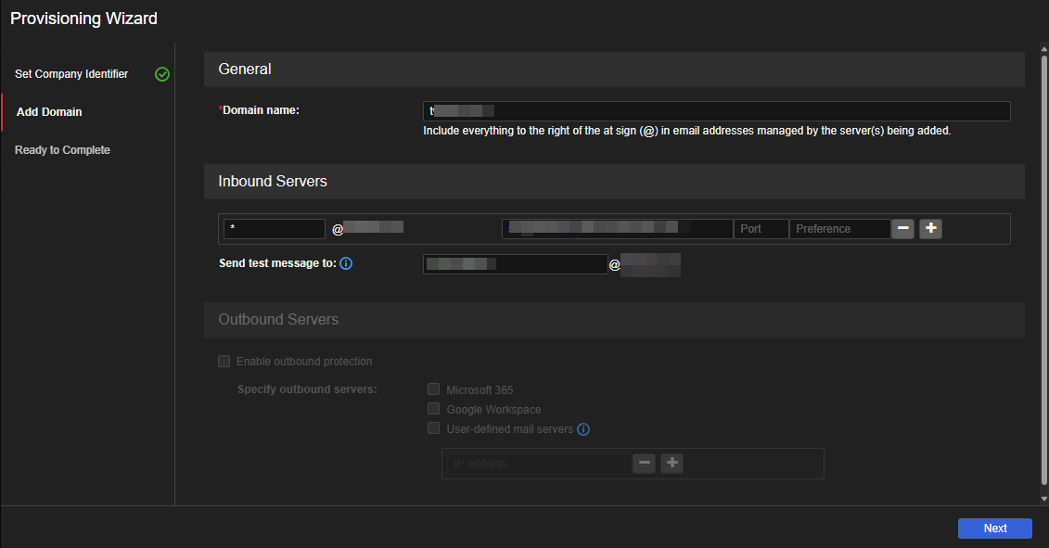Click the info icon next to User-defined mail servers
The image size is (1049, 548).
coord(583,429)
